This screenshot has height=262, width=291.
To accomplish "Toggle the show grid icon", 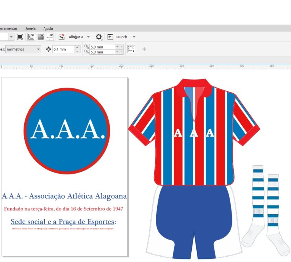I will pyautogui.click(x=41, y=37).
